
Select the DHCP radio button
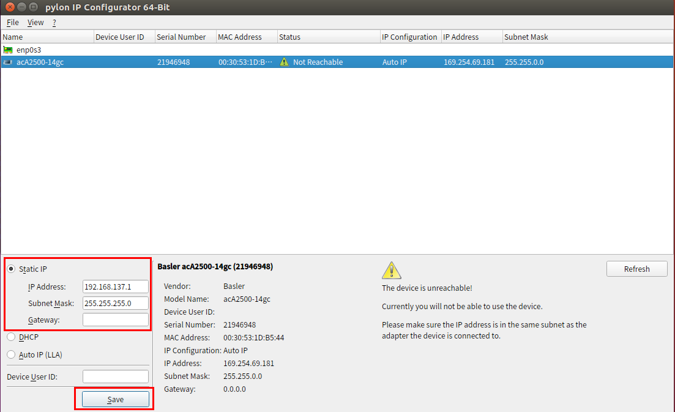pos(11,337)
